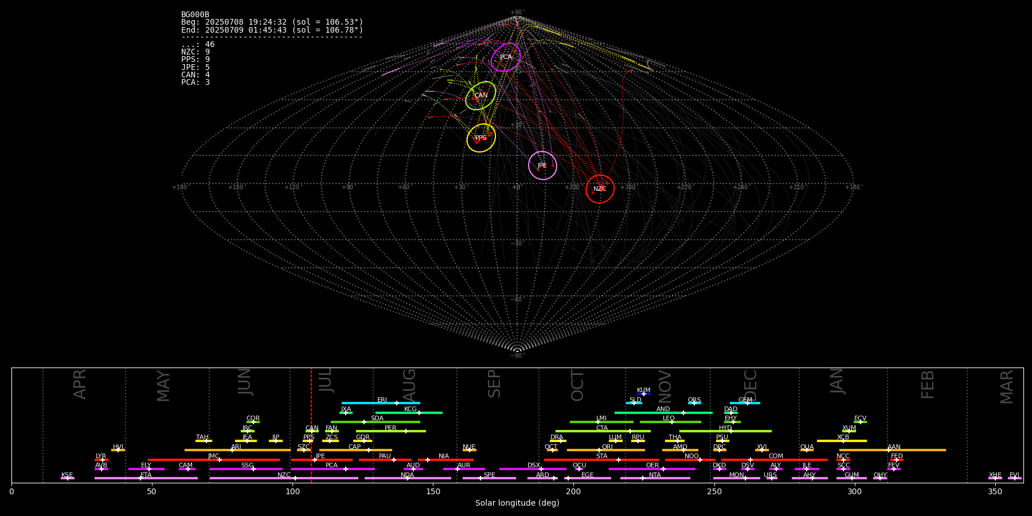Select the ECV shower bar
Viewport: 1032px width, 516px height.
[860, 422]
